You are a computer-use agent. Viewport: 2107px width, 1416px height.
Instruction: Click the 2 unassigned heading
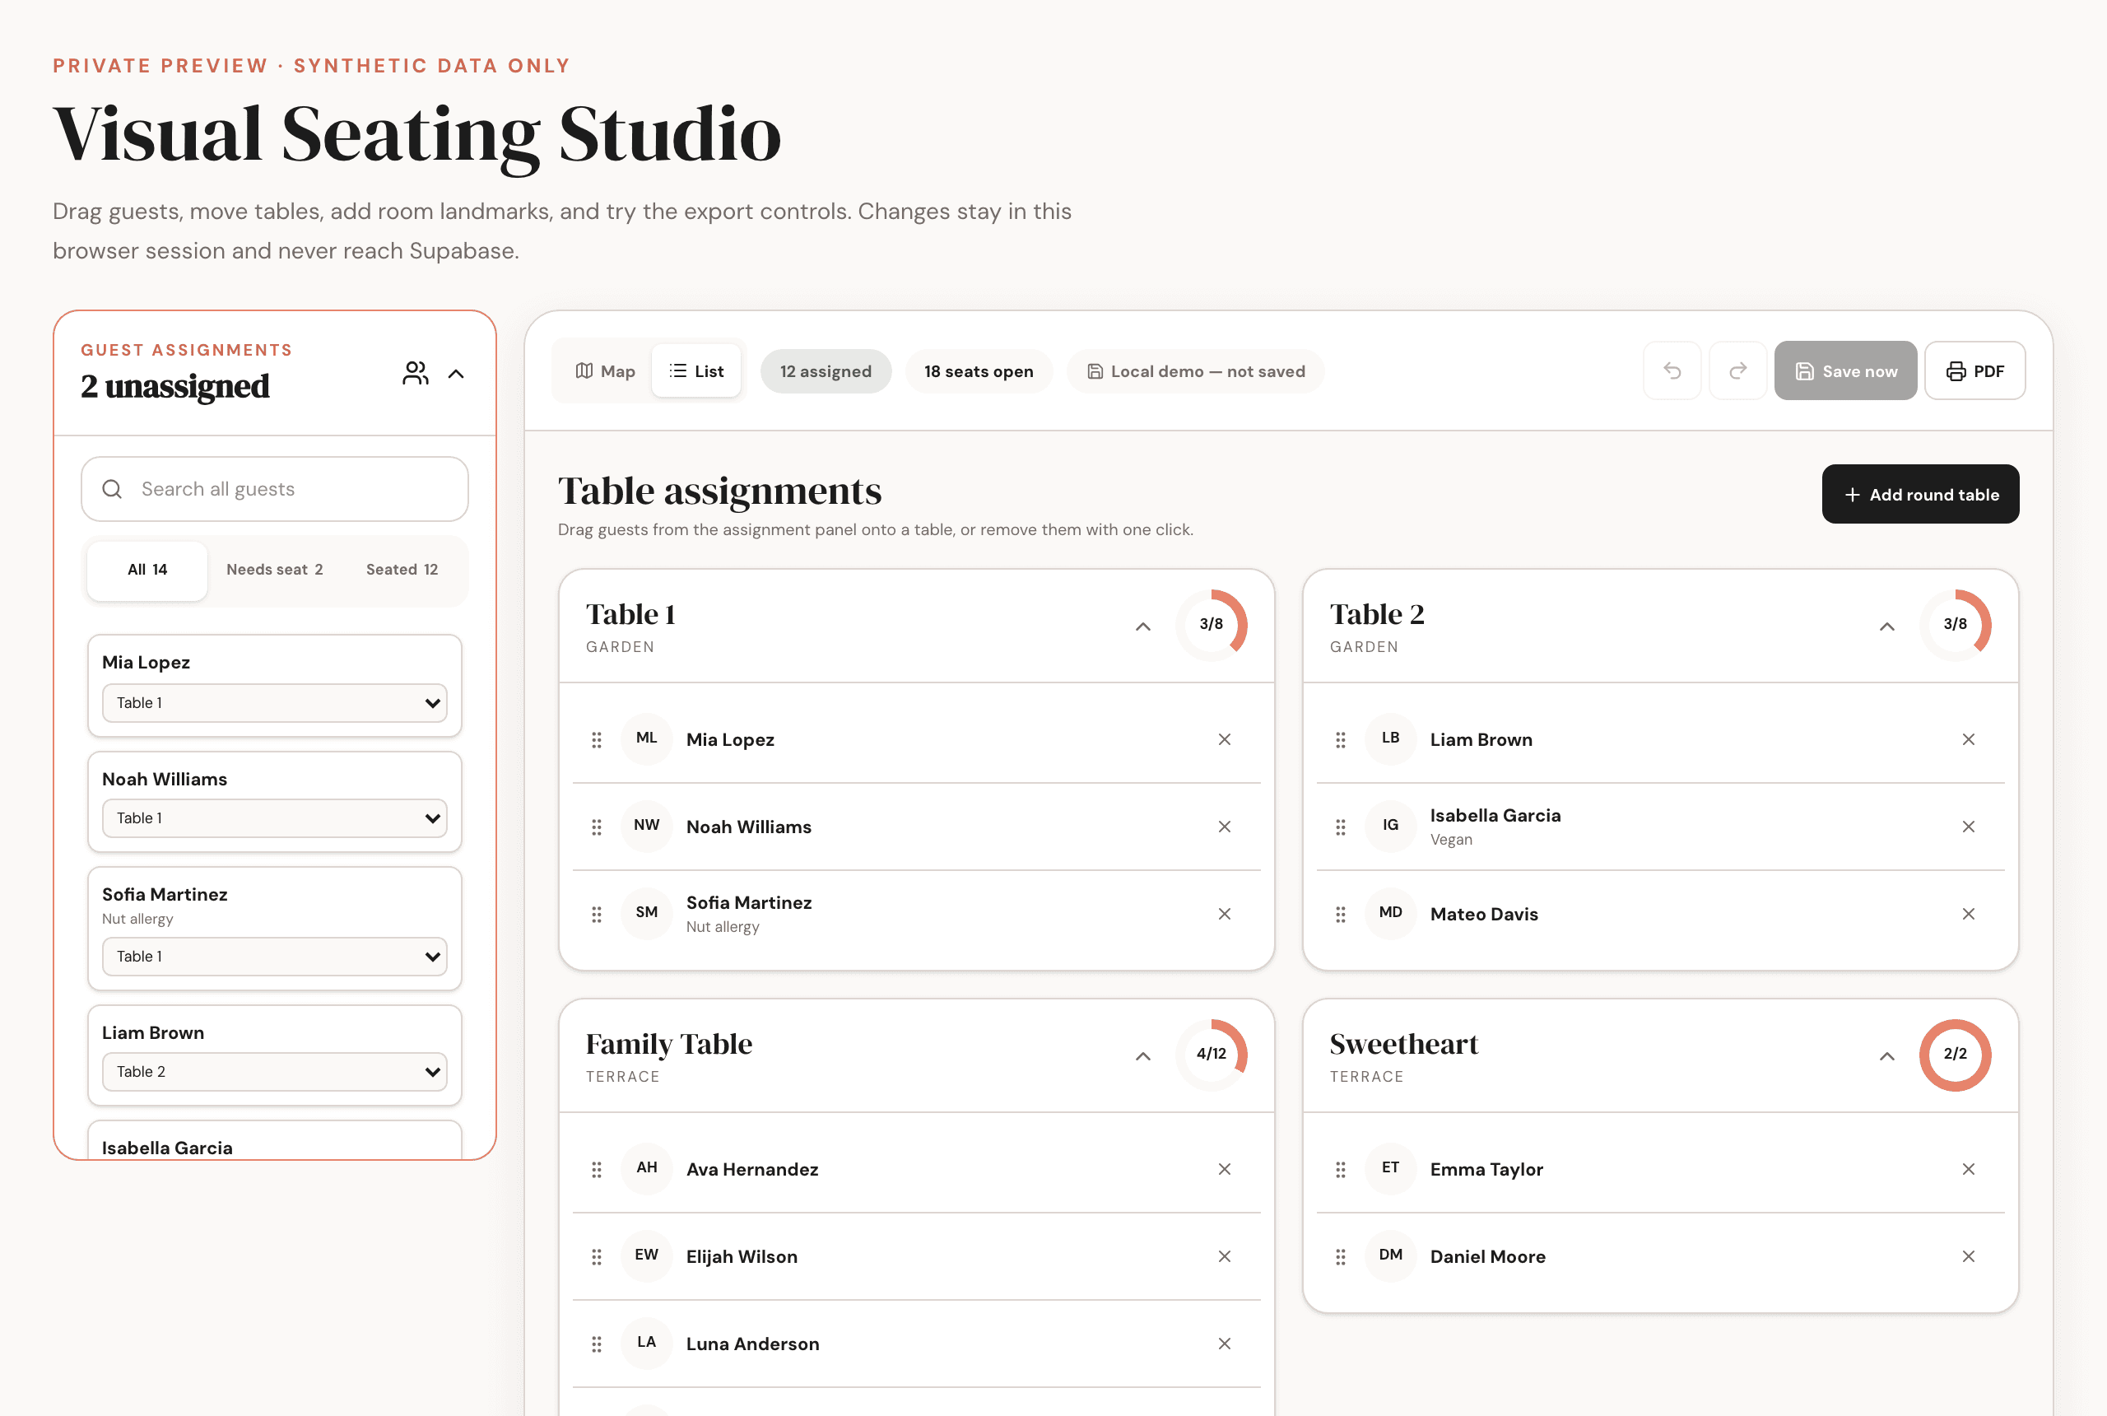pos(174,386)
